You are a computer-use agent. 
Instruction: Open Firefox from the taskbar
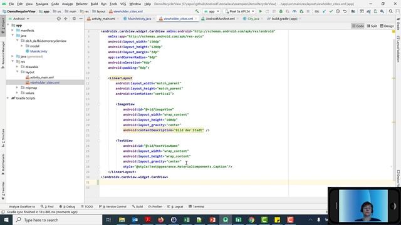coord(160,220)
